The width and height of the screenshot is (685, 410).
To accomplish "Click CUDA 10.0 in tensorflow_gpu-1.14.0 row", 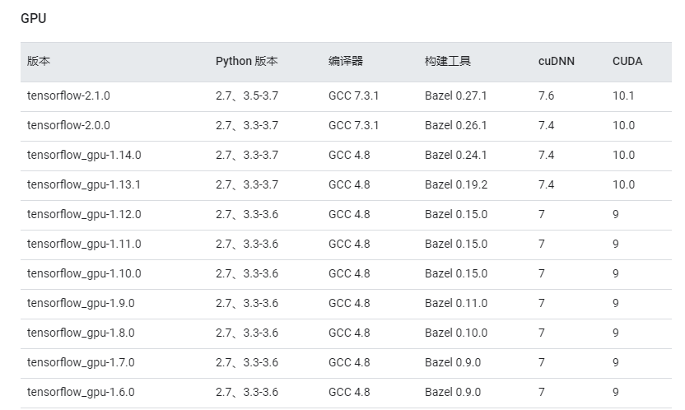I will [623, 155].
